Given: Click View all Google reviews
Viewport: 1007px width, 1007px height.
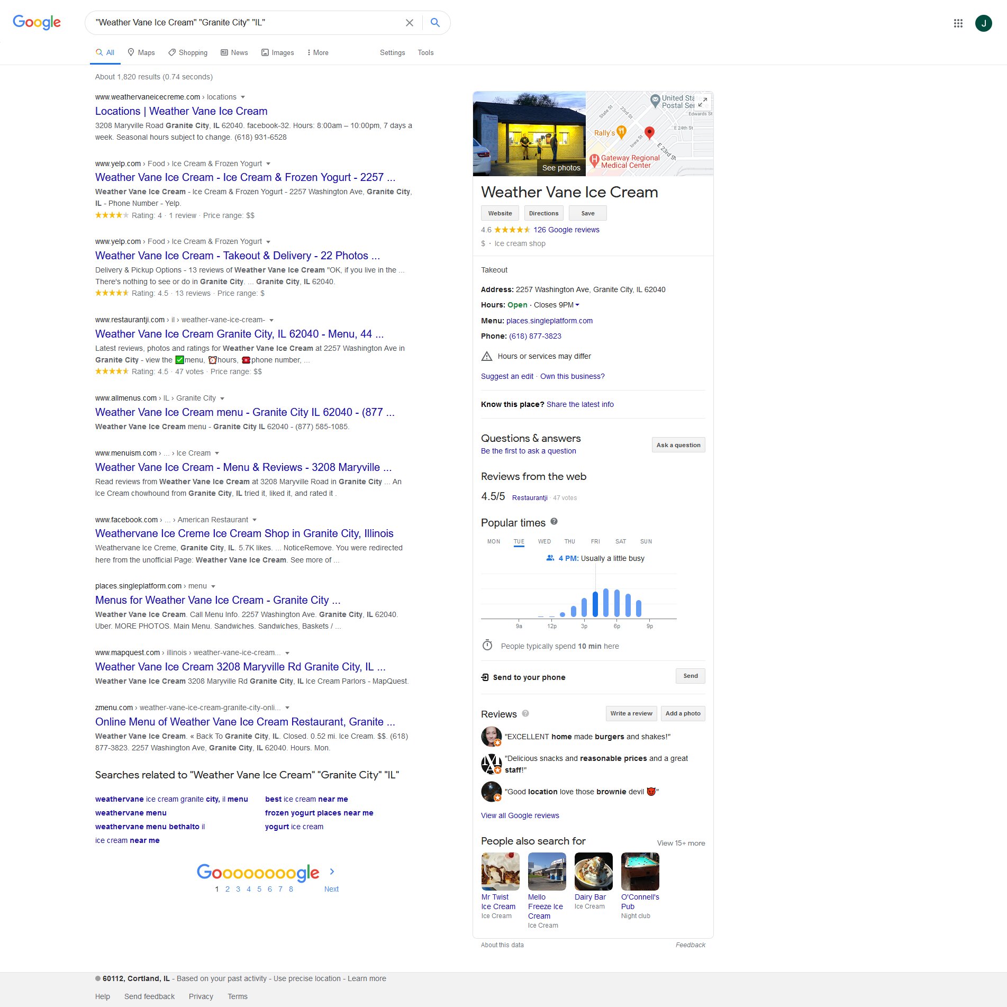Looking at the screenshot, I should 520,815.
